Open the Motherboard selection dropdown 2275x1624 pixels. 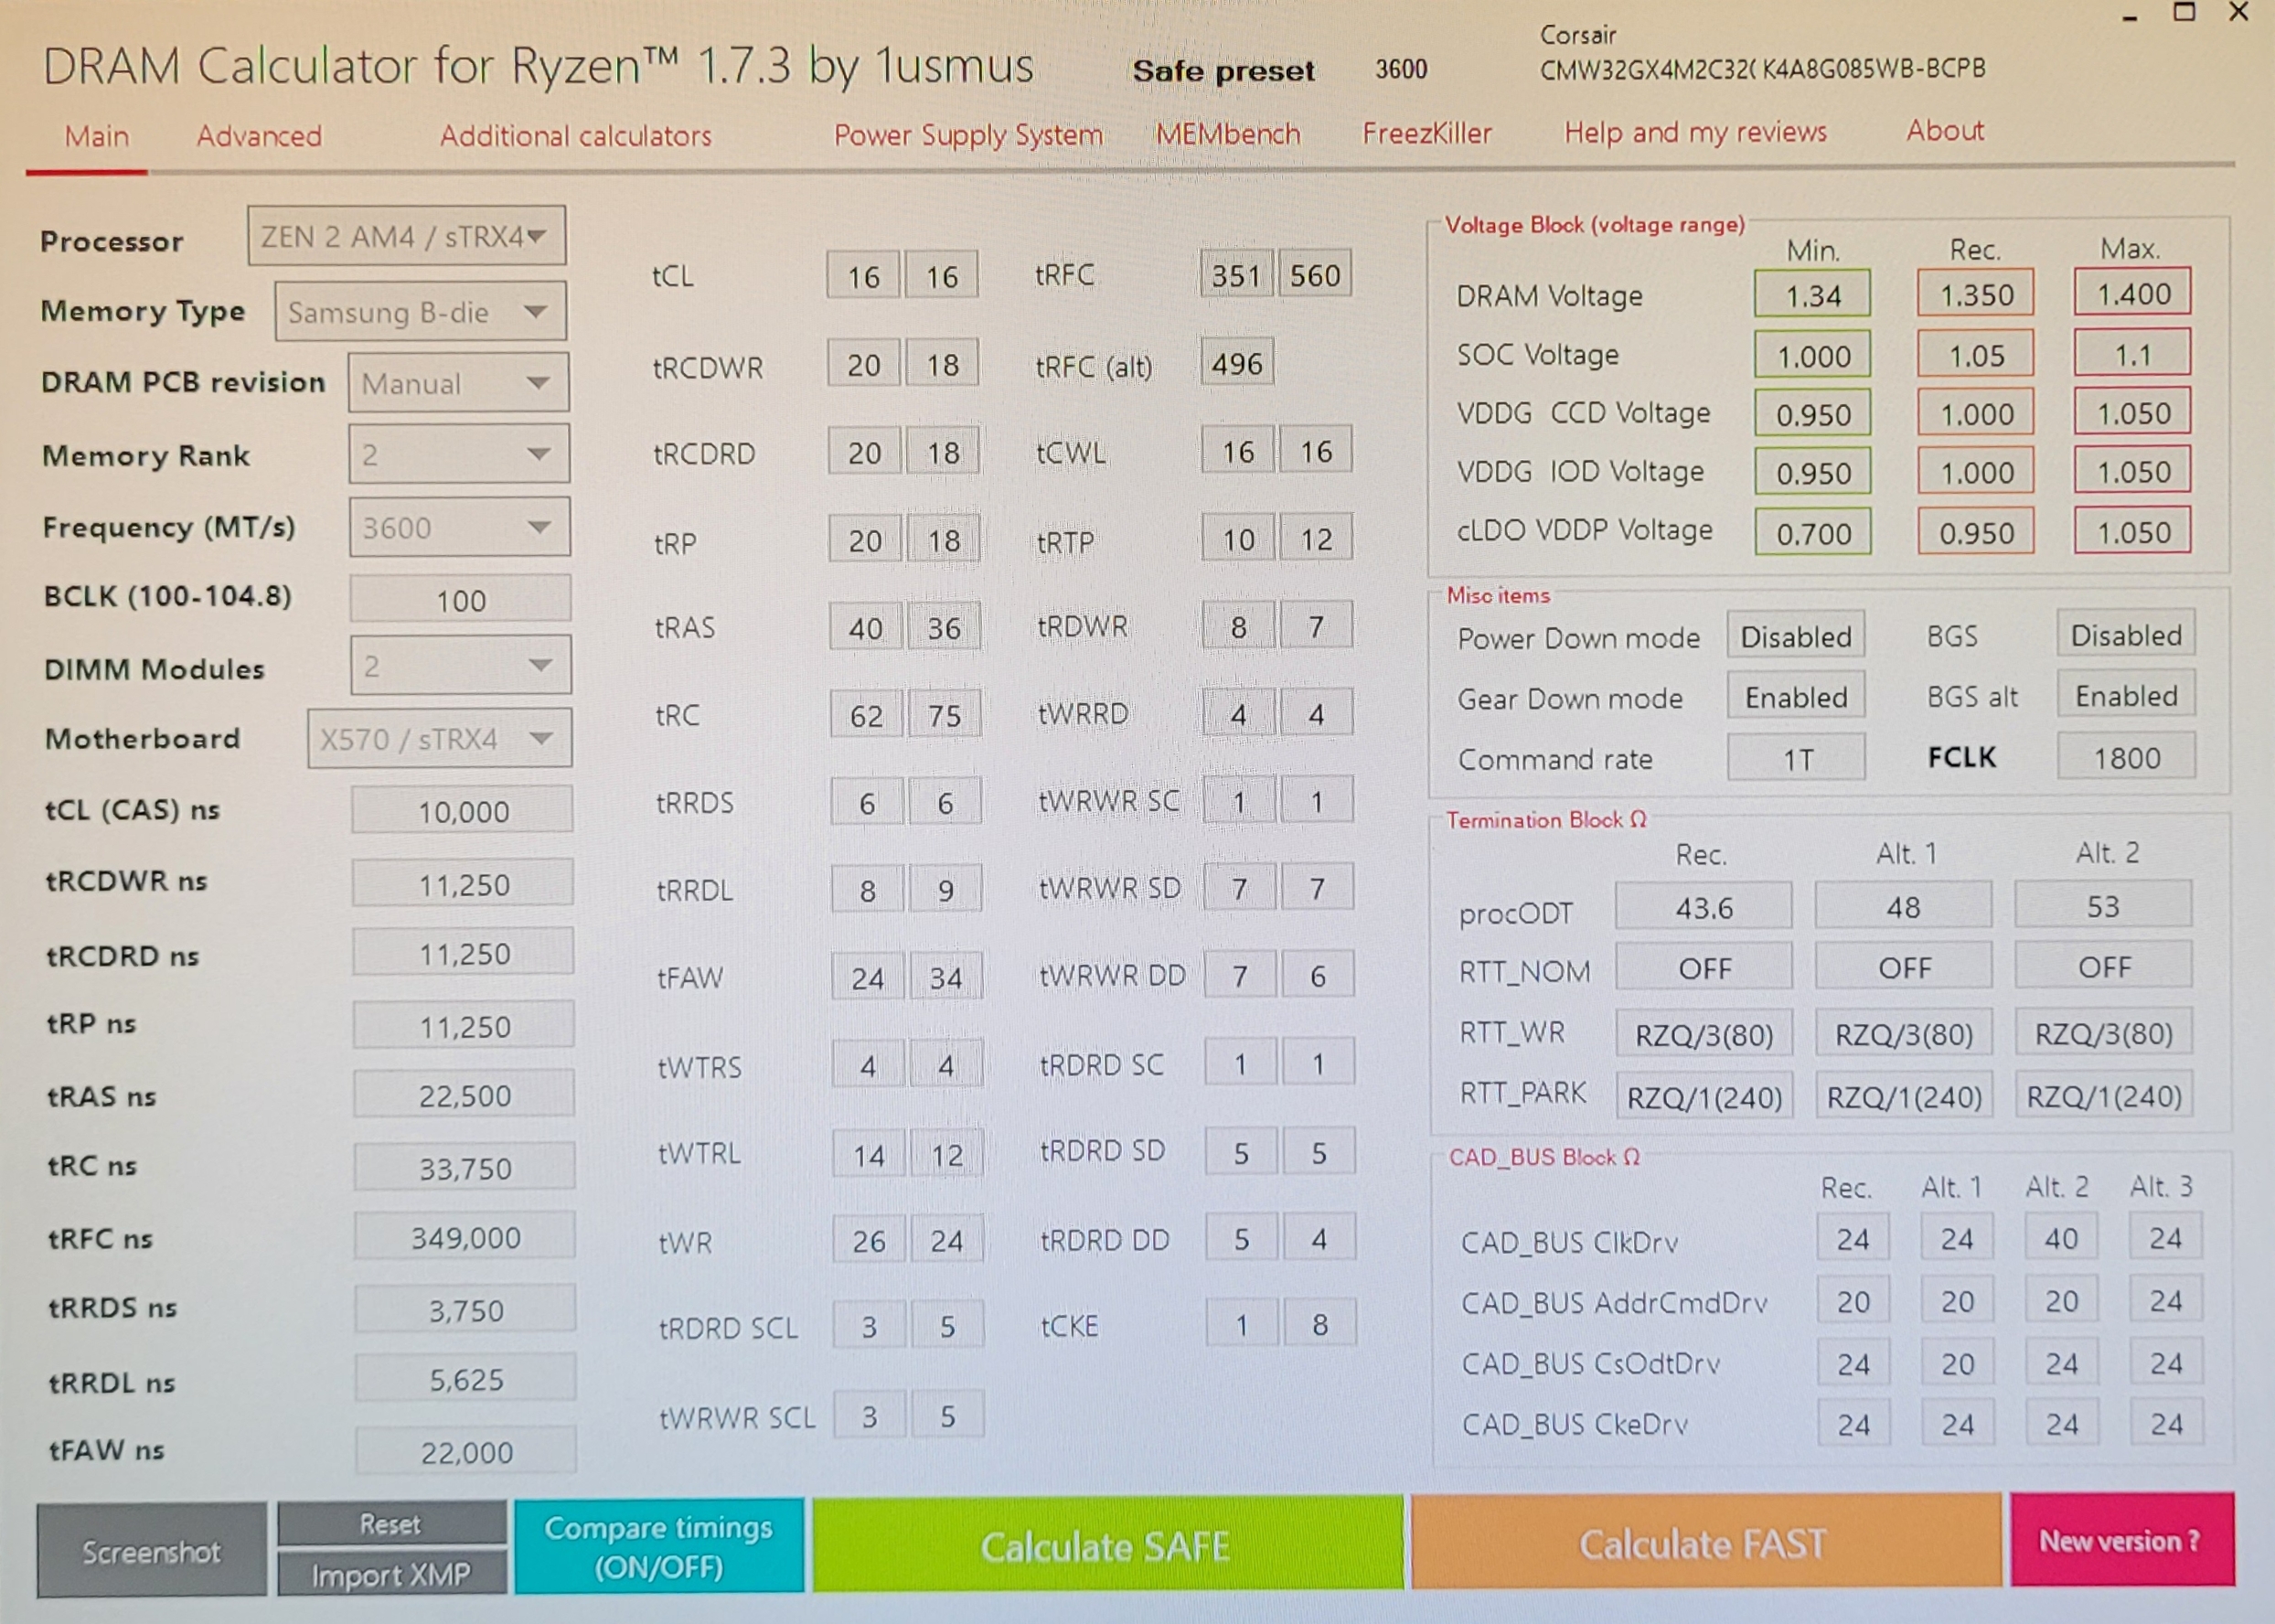tap(439, 739)
